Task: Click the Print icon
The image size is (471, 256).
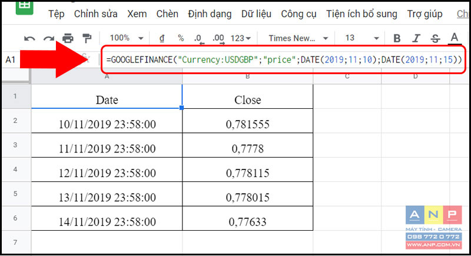Action: pyautogui.click(x=68, y=38)
